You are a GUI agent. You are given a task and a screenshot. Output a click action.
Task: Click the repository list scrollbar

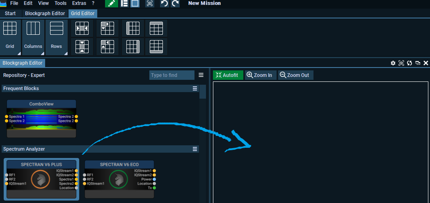coord(203,91)
